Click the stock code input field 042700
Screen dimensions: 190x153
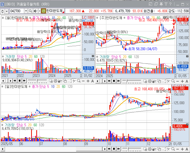tap(17, 11)
